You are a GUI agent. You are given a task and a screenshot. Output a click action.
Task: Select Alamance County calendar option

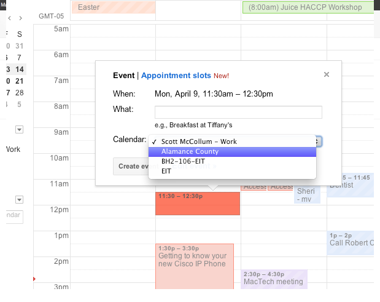coord(232,152)
